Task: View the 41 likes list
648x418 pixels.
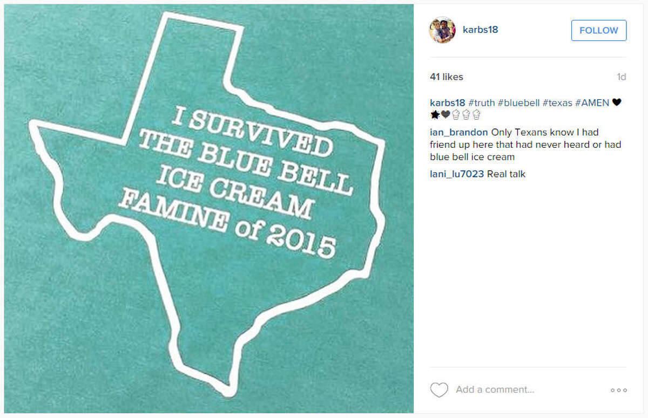Action: pyautogui.click(x=446, y=77)
